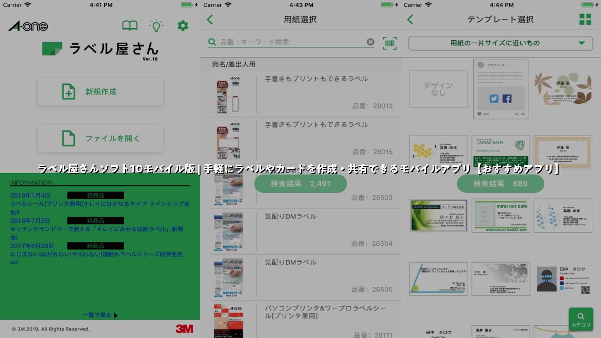This screenshot has width=601, height=338.
Task: Tap the A-one logo at the top
Action: click(x=28, y=26)
